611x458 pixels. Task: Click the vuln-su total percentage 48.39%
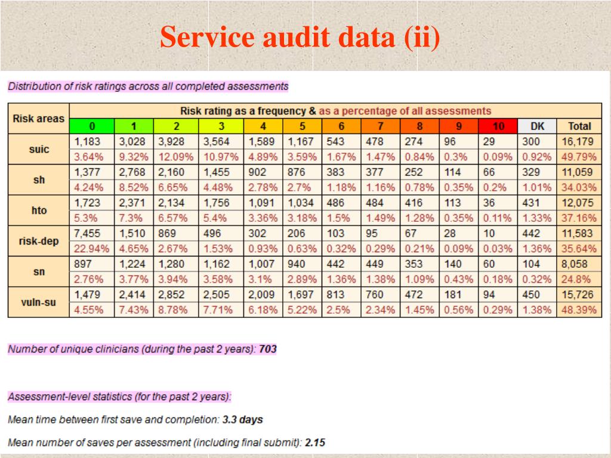coord(579,310)
